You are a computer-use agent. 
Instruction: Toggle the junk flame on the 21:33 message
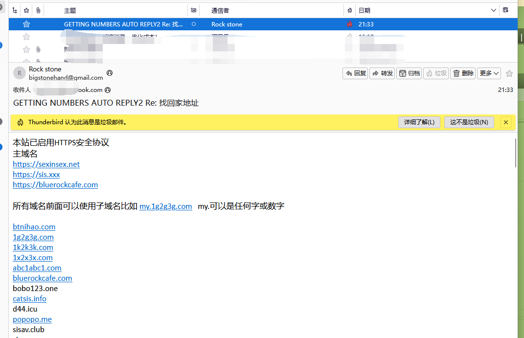349,24
